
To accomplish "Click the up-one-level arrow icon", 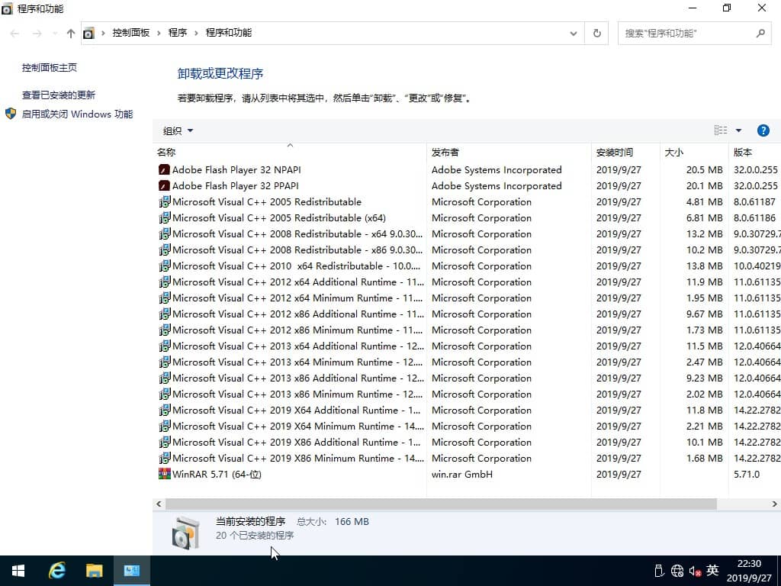I will point(69,33).
